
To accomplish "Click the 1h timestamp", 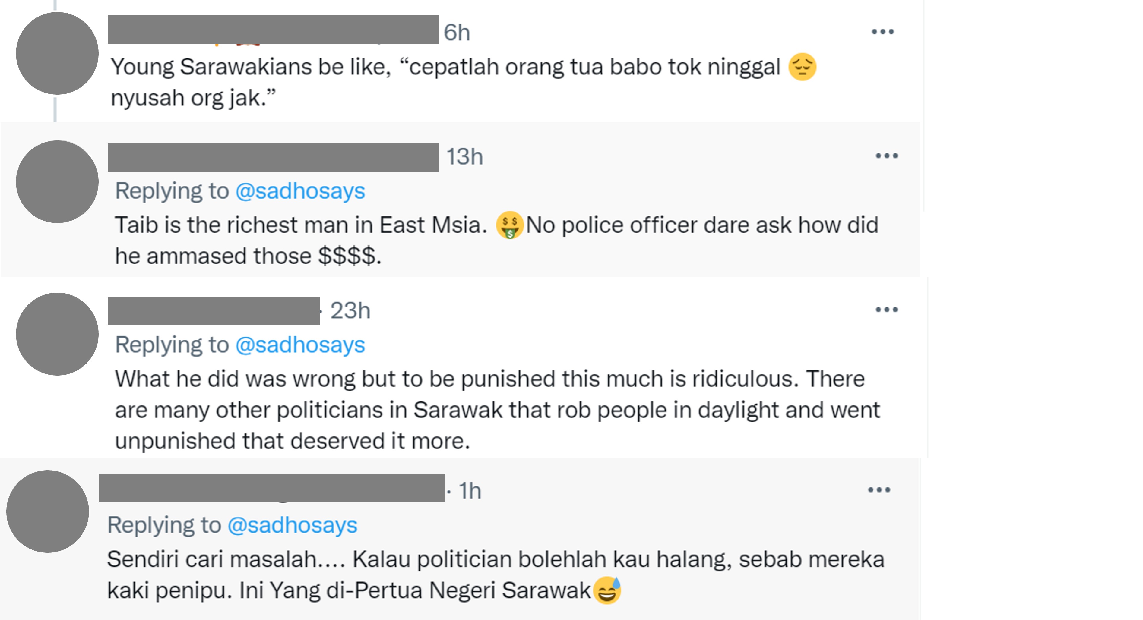I will (470, 491).
